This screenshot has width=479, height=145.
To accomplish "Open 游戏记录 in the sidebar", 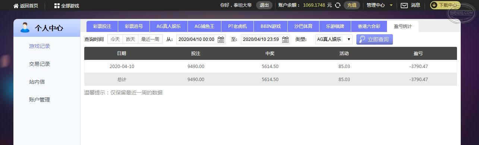I will coord(40,46).
